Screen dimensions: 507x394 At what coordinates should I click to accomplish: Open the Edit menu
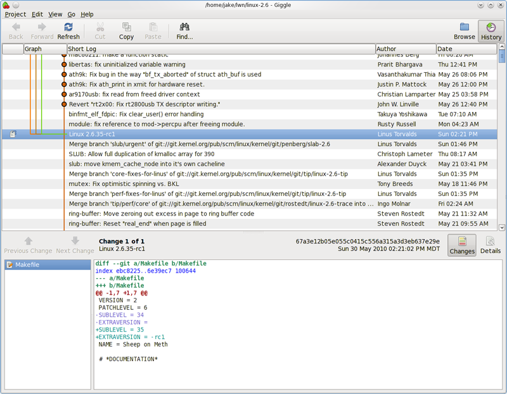click(x=37, y=14)
